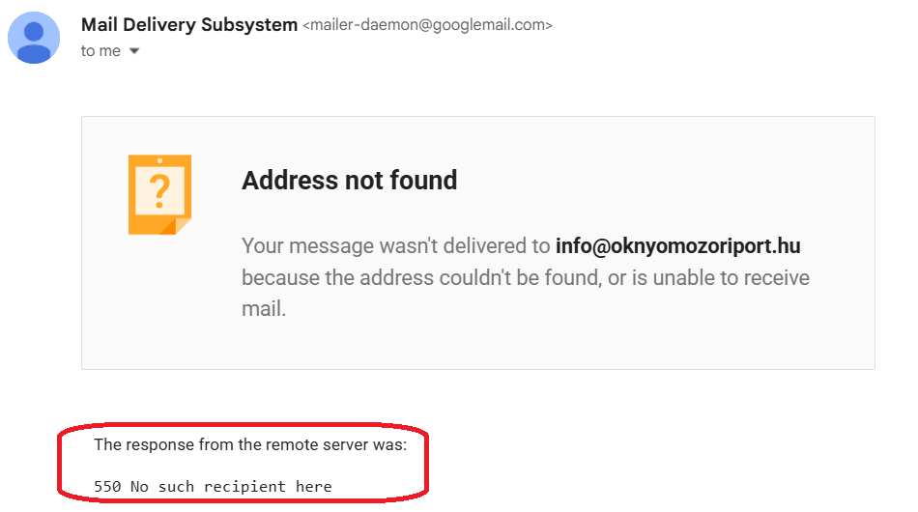Click the "550" error code number

(x=107, y=487)
